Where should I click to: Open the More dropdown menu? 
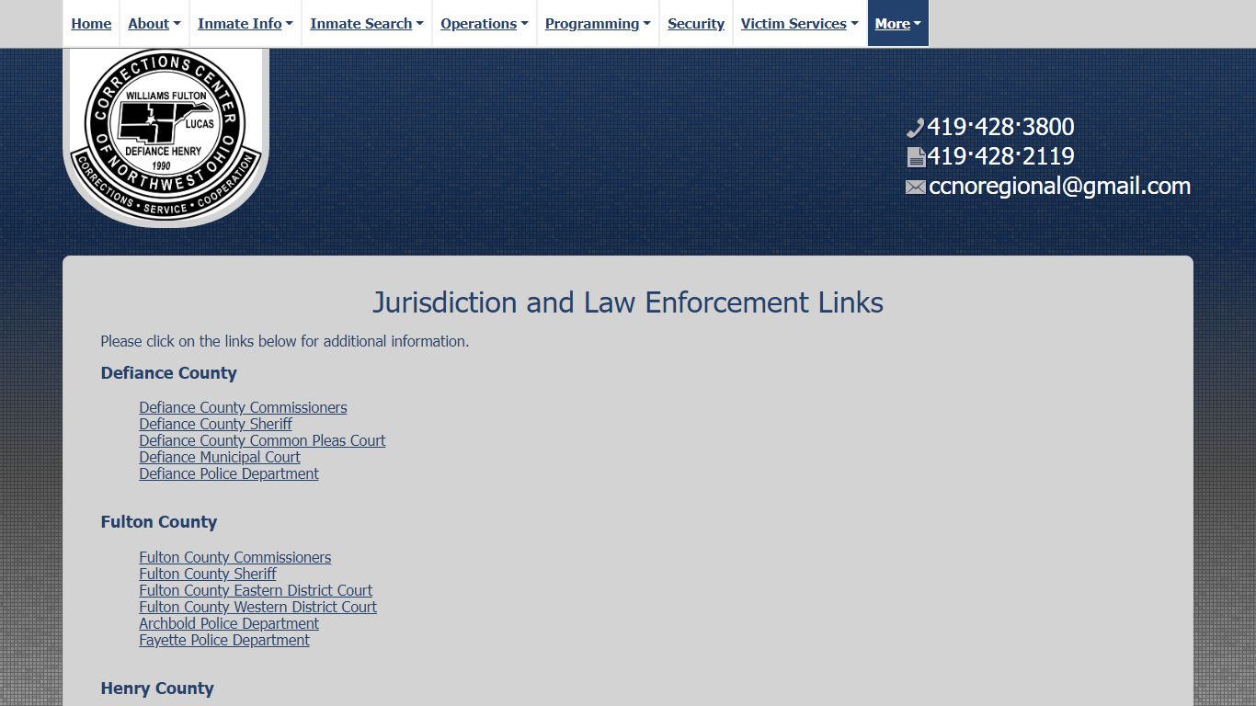point(898,24)
